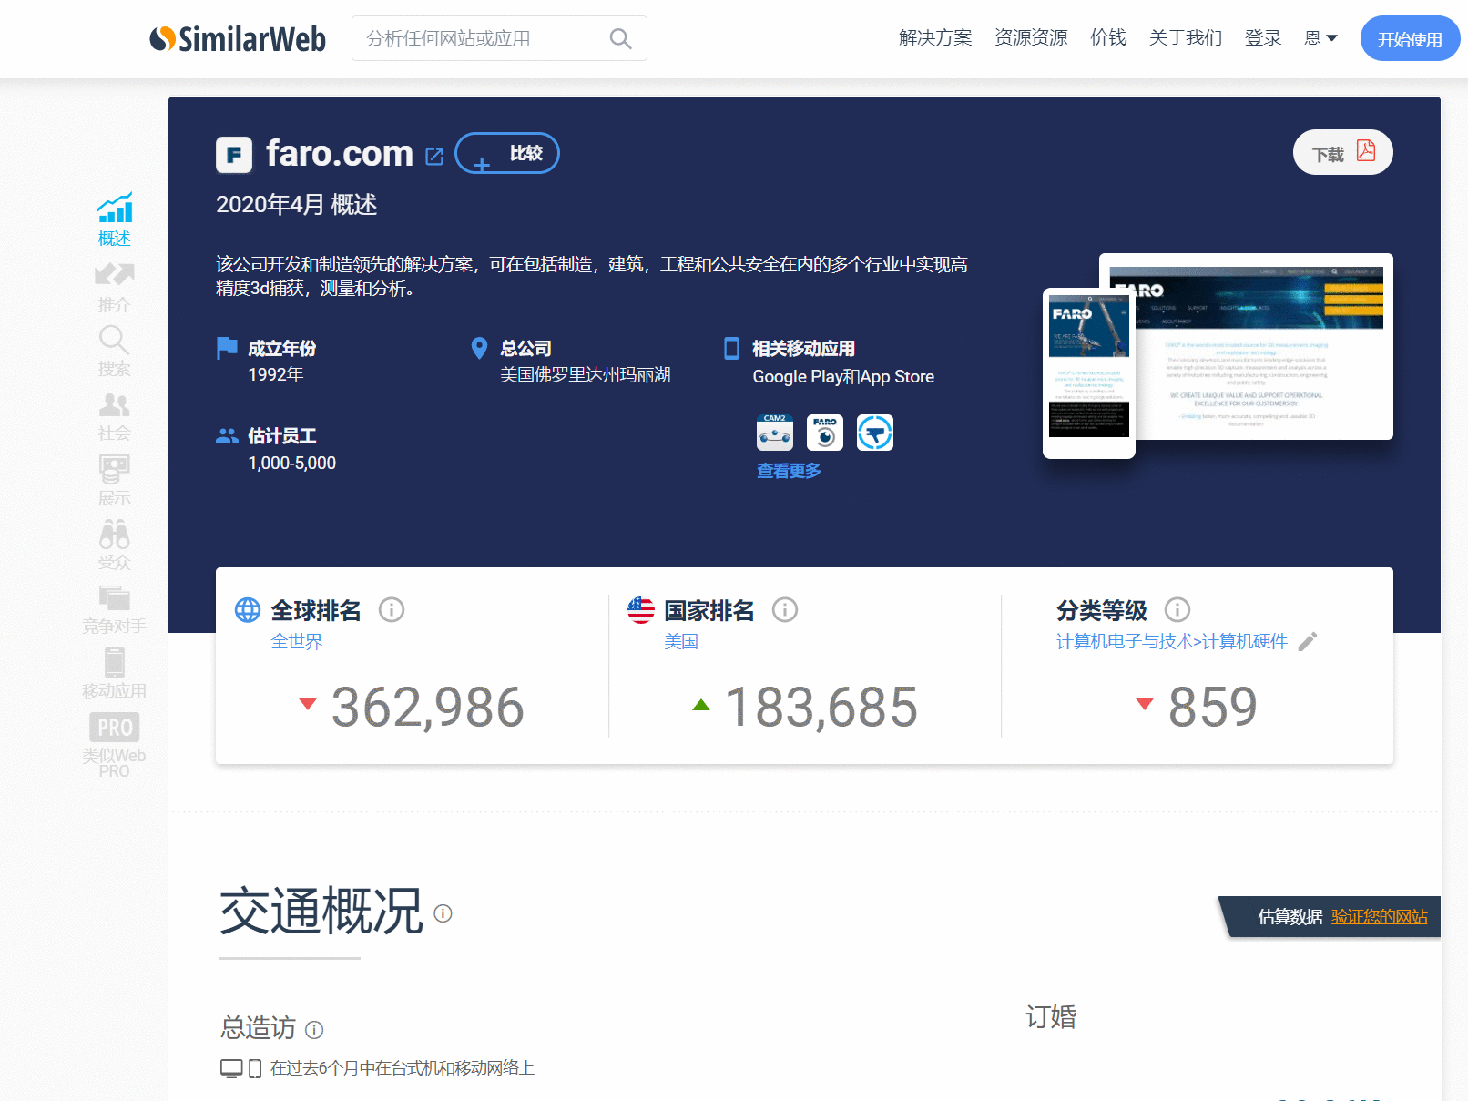This screenshot has height=1101, width=1468.
Task: Click the 订婚 engagement heading
Action: pyautogui.click(x=1051, y=1016)
